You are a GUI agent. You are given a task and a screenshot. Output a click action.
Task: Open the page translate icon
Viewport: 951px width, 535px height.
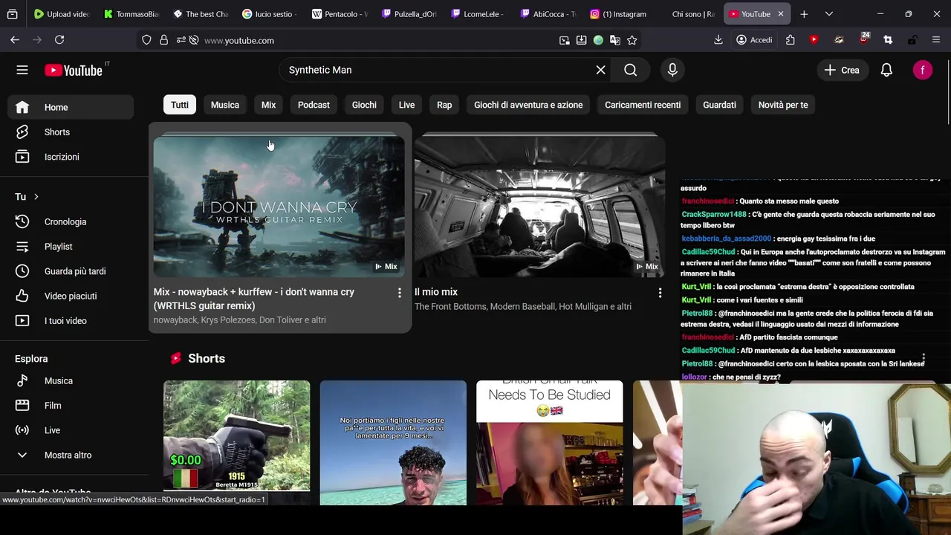[615, 40]
